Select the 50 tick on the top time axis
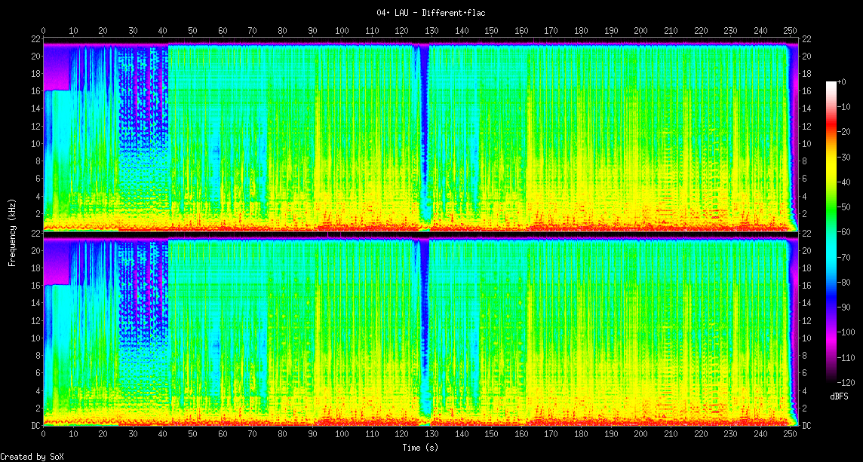The width and height of the screenshot is (863, 462). [x=192, y=31]
